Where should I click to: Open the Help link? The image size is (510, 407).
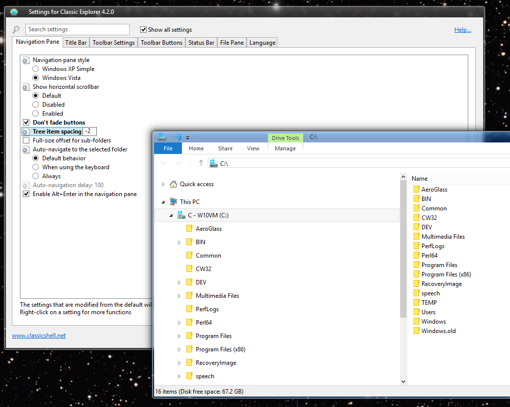(462, 30)
